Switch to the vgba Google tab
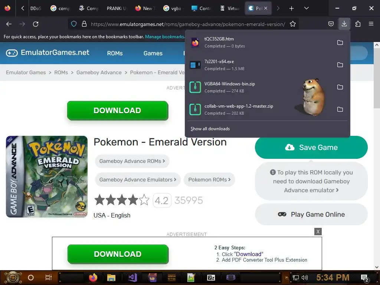This screenshot has height=285, width=380. coord(173,9)
